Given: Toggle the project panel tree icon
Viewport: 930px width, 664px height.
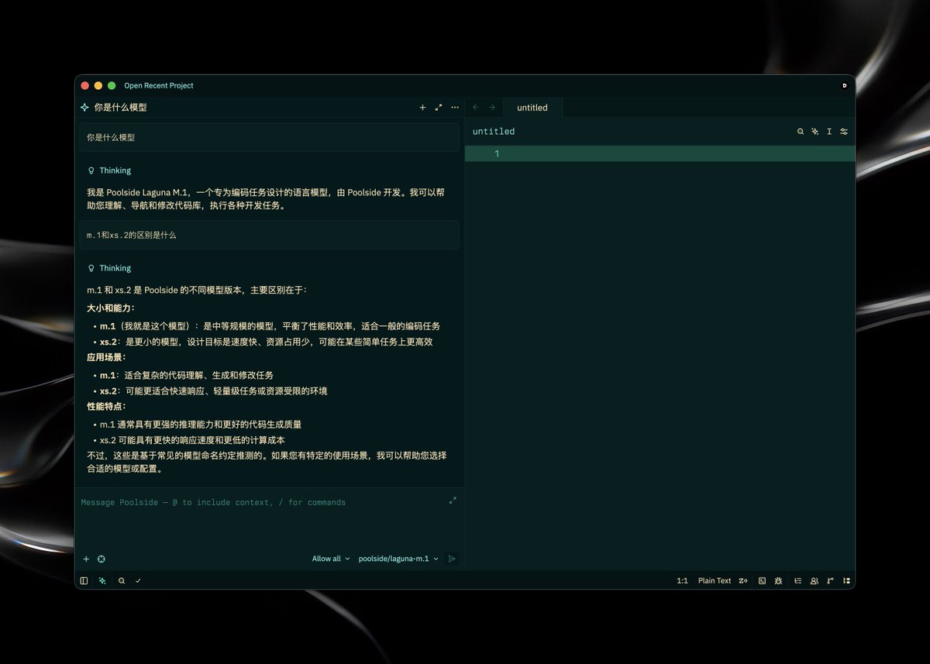Looking at the screenshot, I should click(x=846, y=580).
